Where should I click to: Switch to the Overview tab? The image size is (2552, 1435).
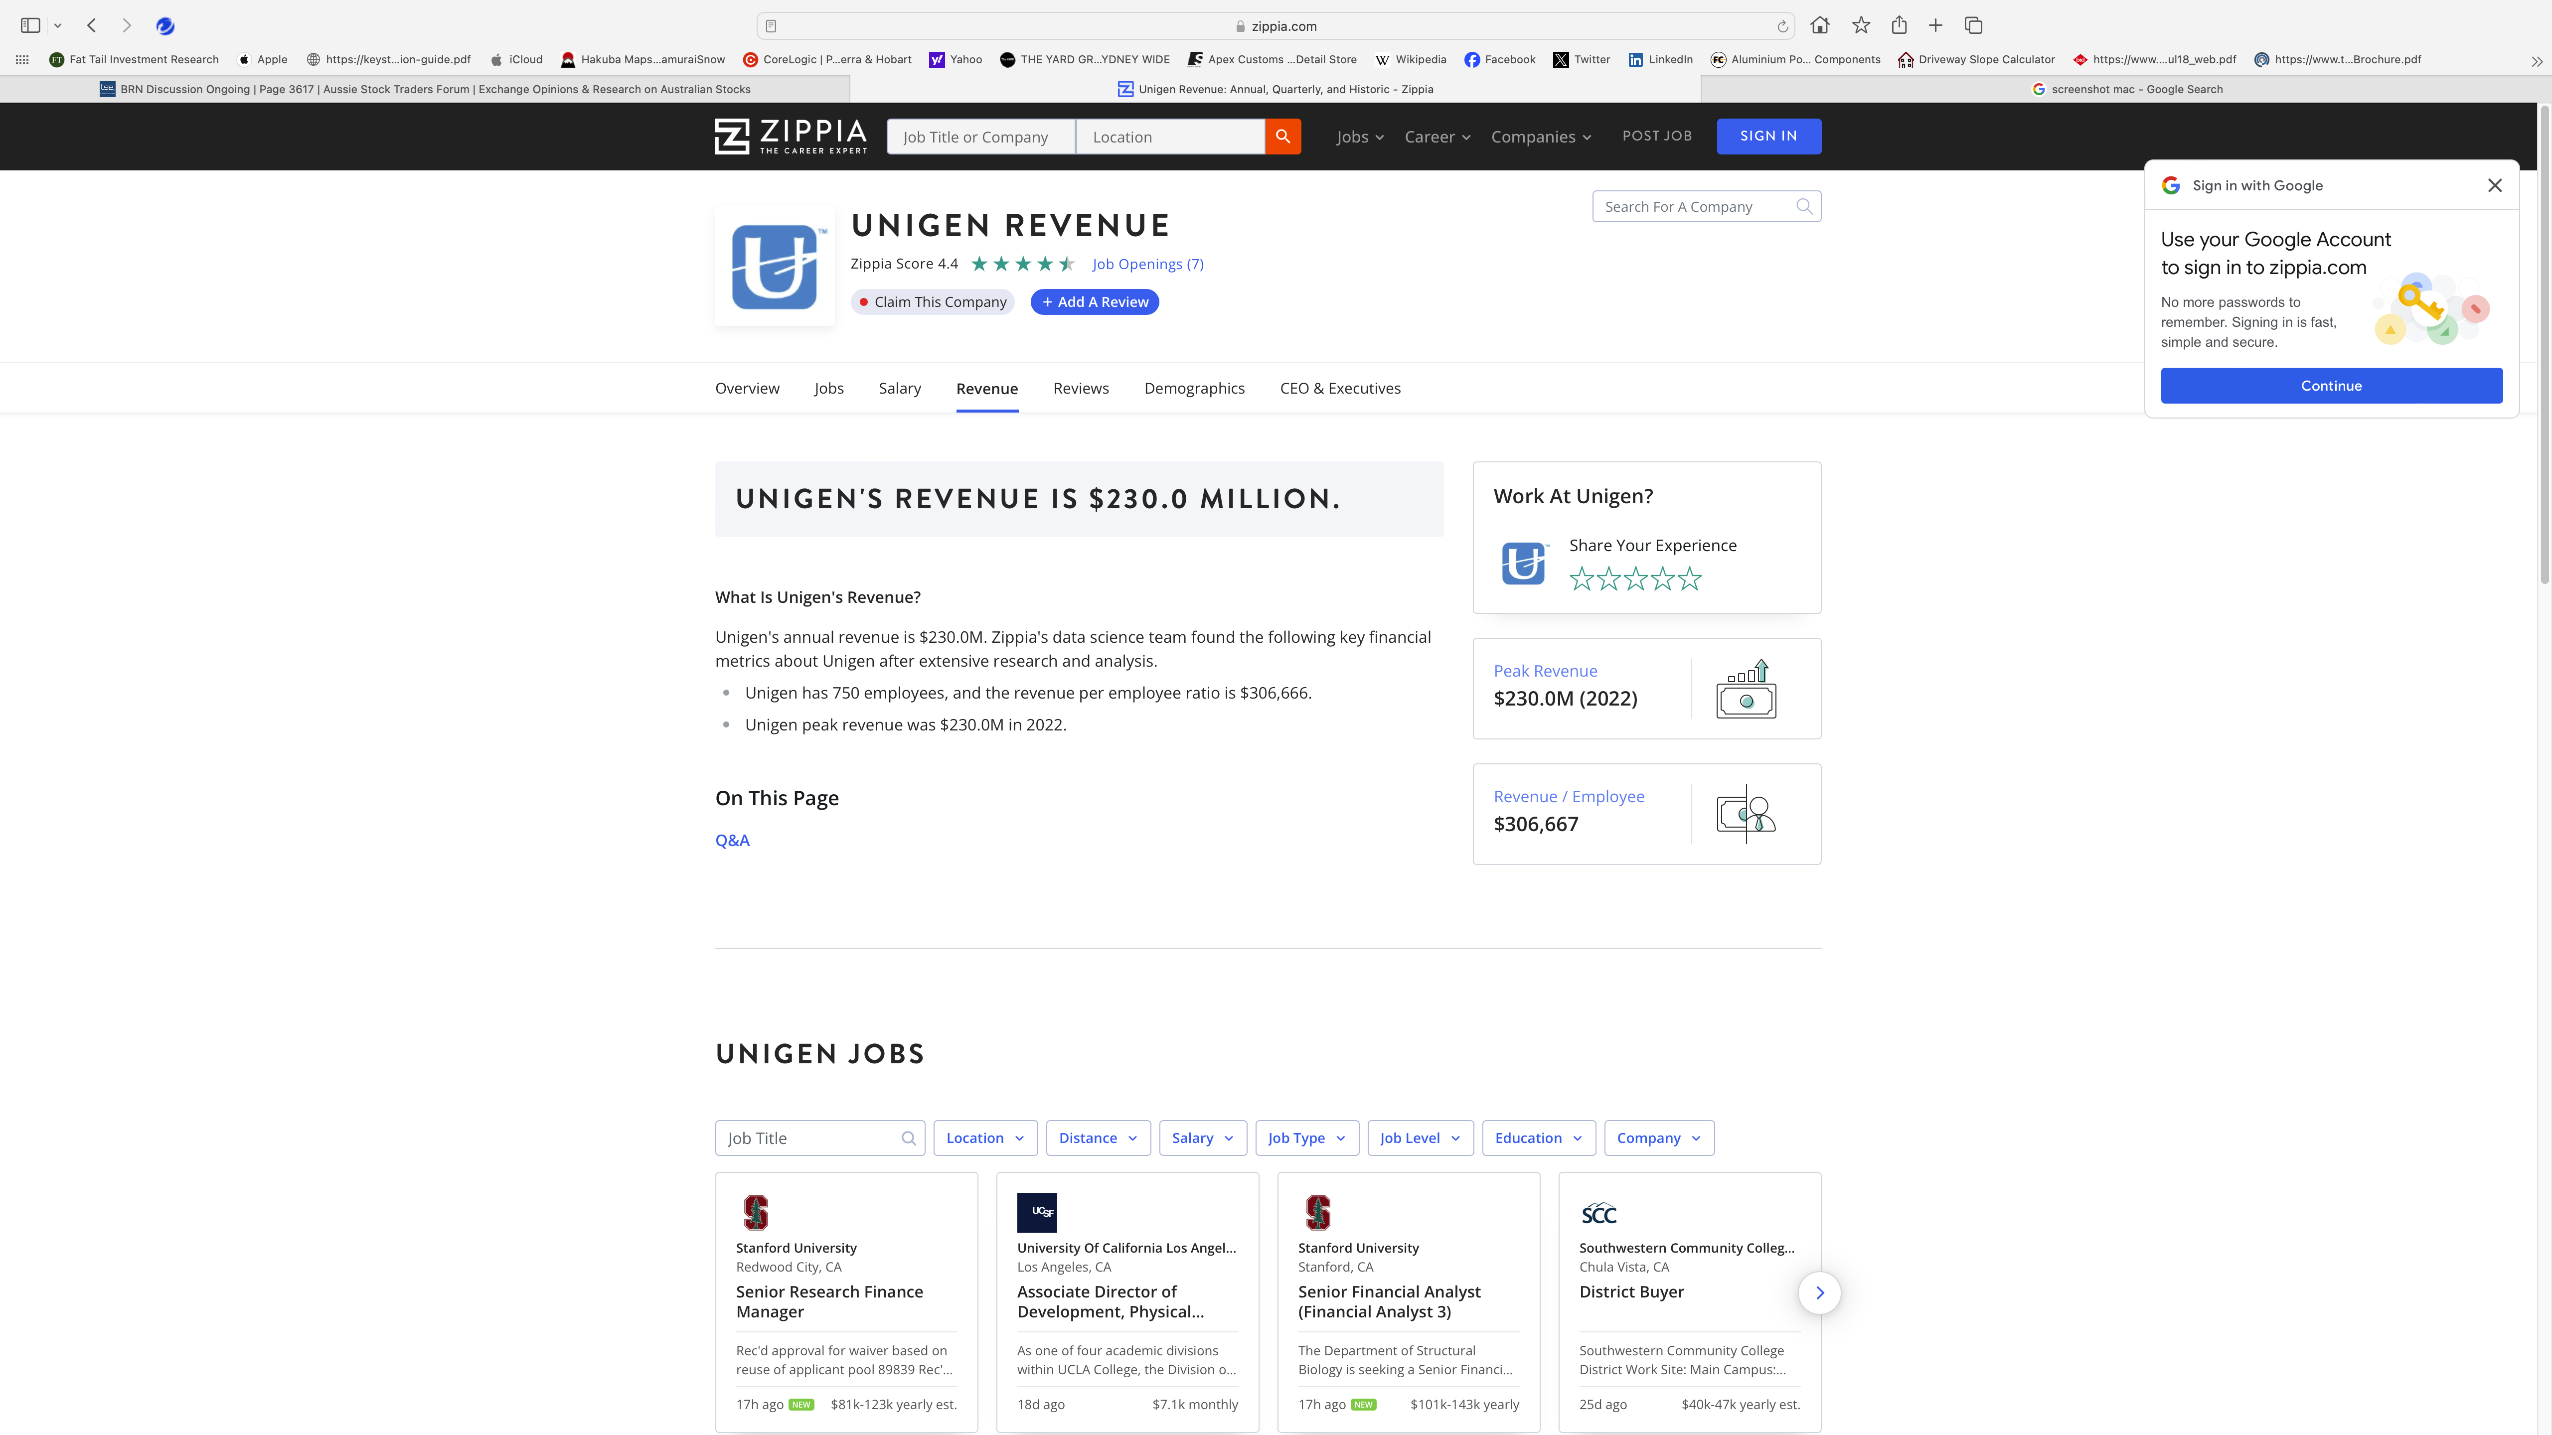pyautogui.click(x=747, y=389)
